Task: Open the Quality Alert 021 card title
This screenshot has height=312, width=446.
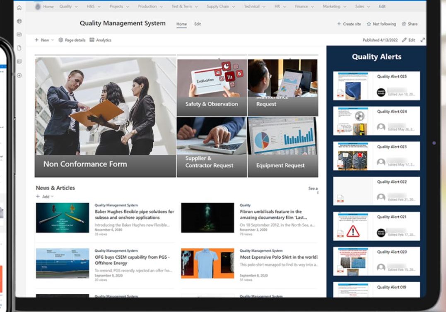Action: (x=392, y=217)
